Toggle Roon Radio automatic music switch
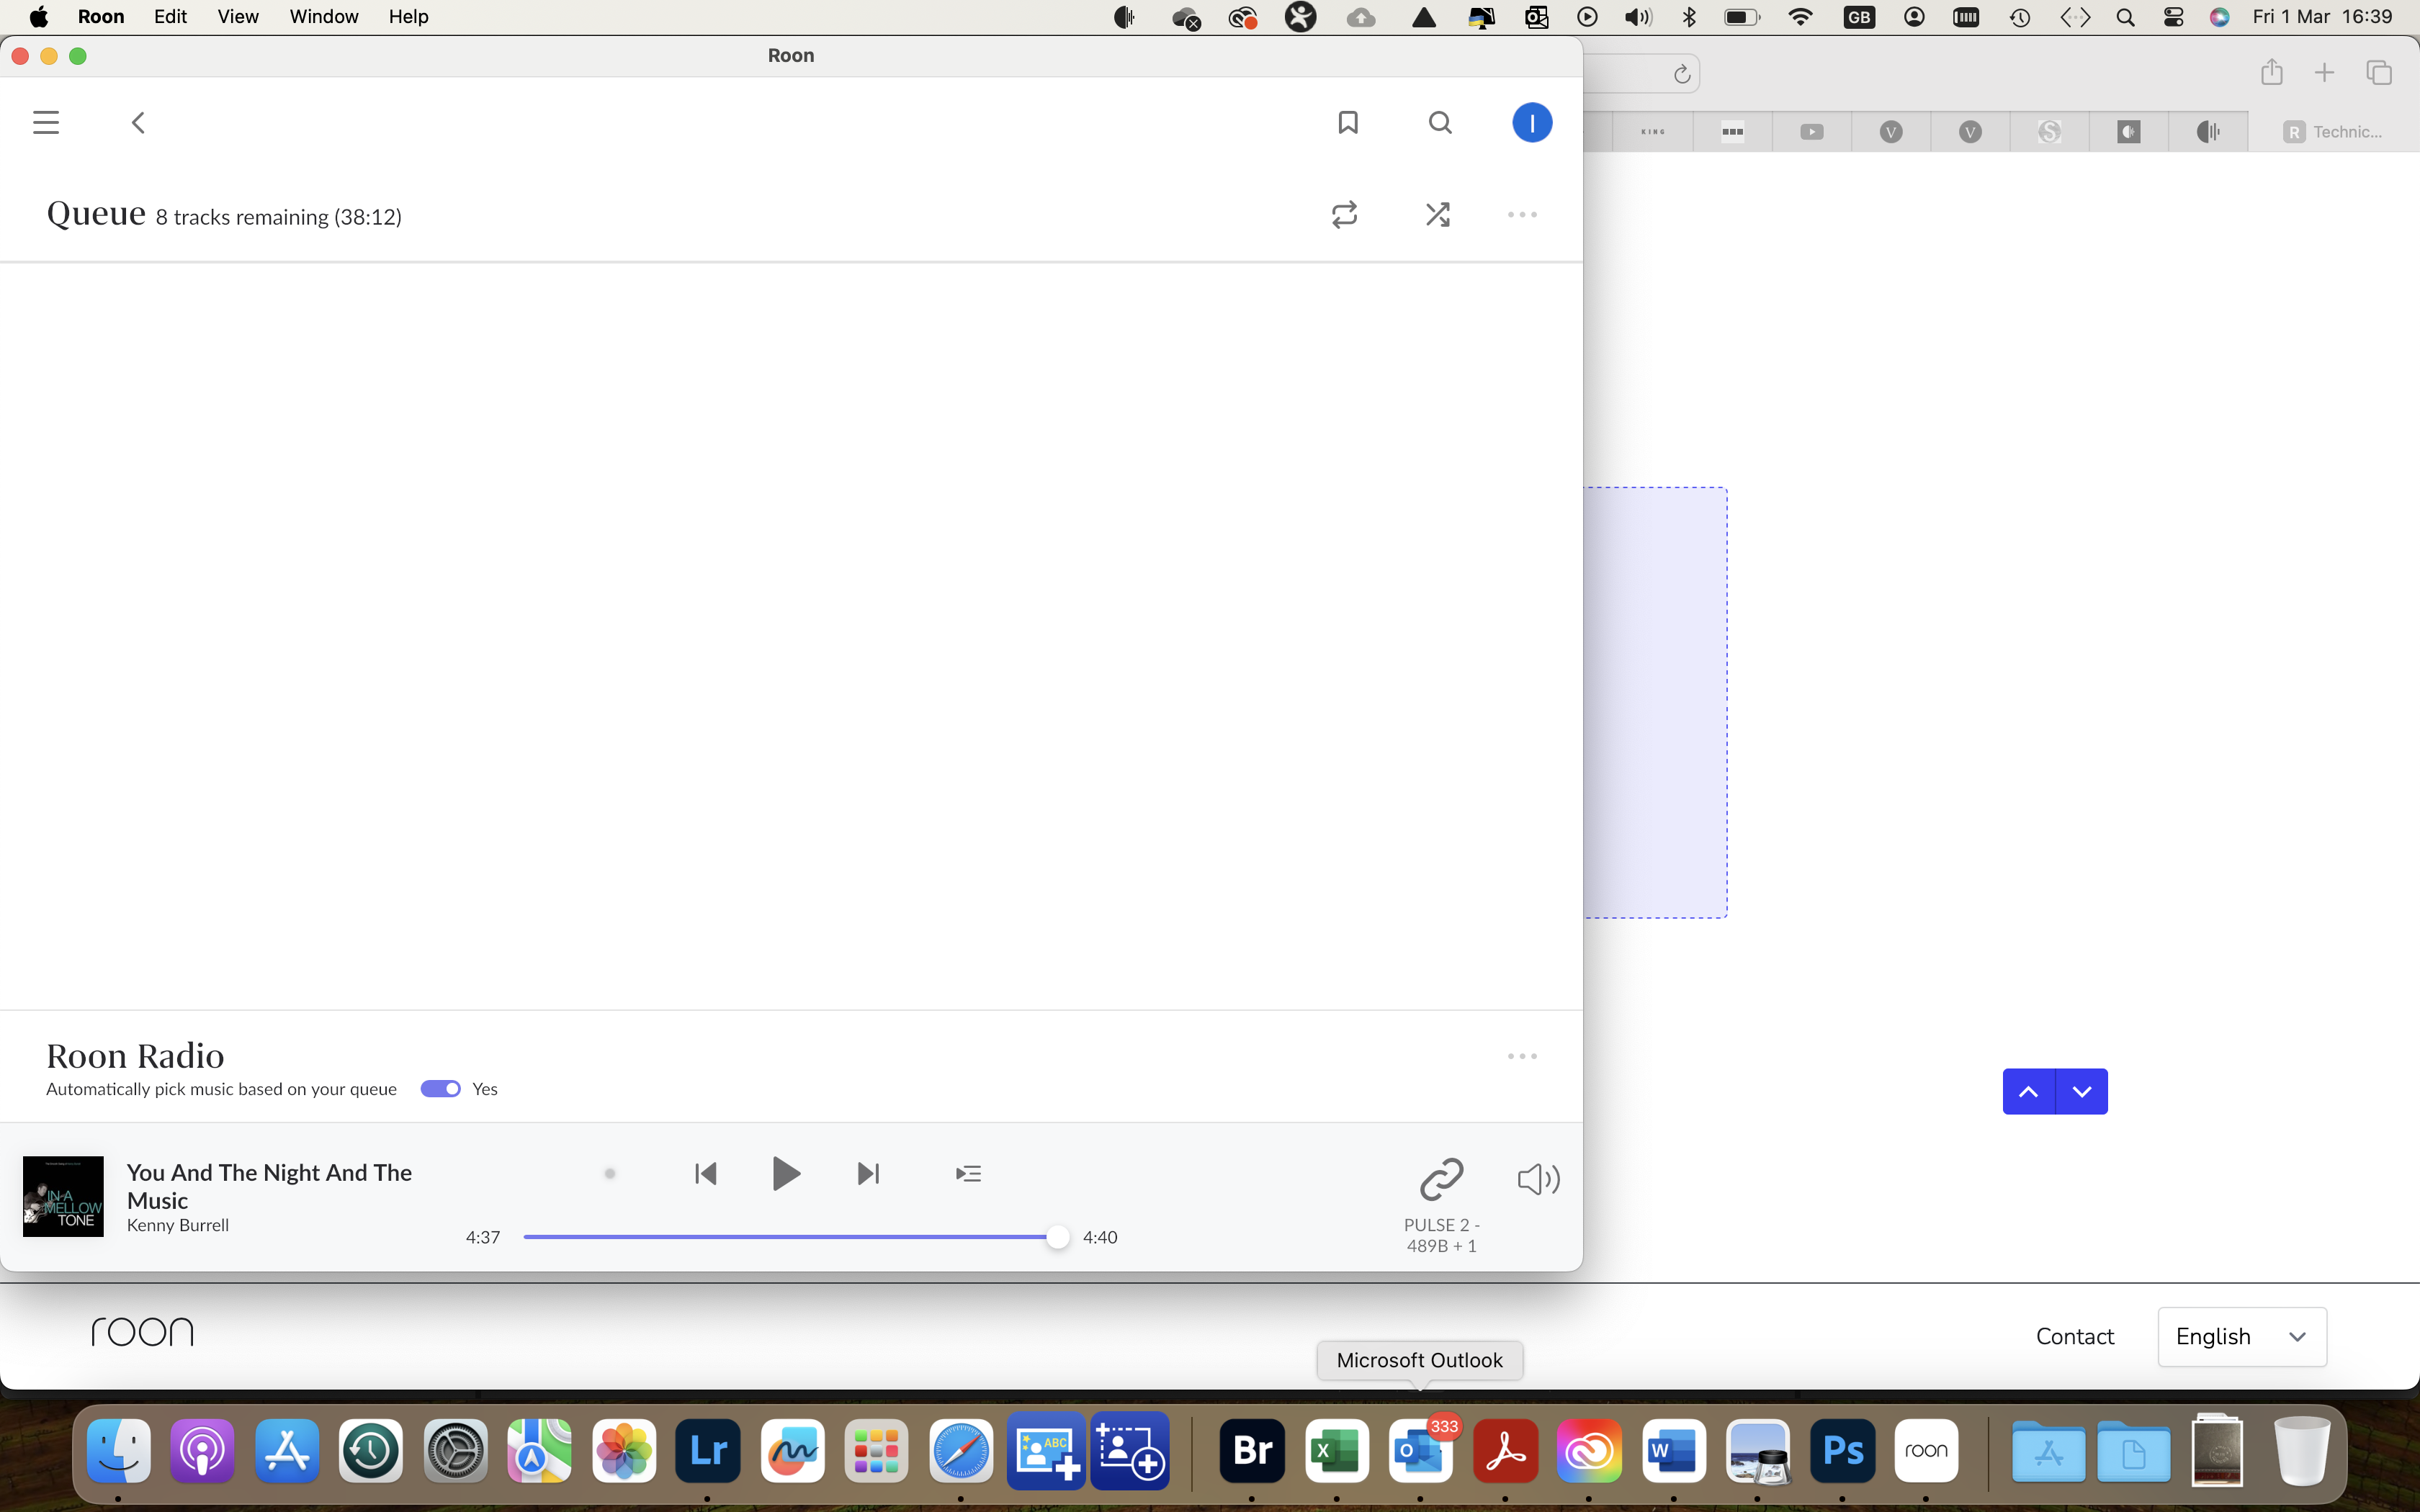 440,1089
